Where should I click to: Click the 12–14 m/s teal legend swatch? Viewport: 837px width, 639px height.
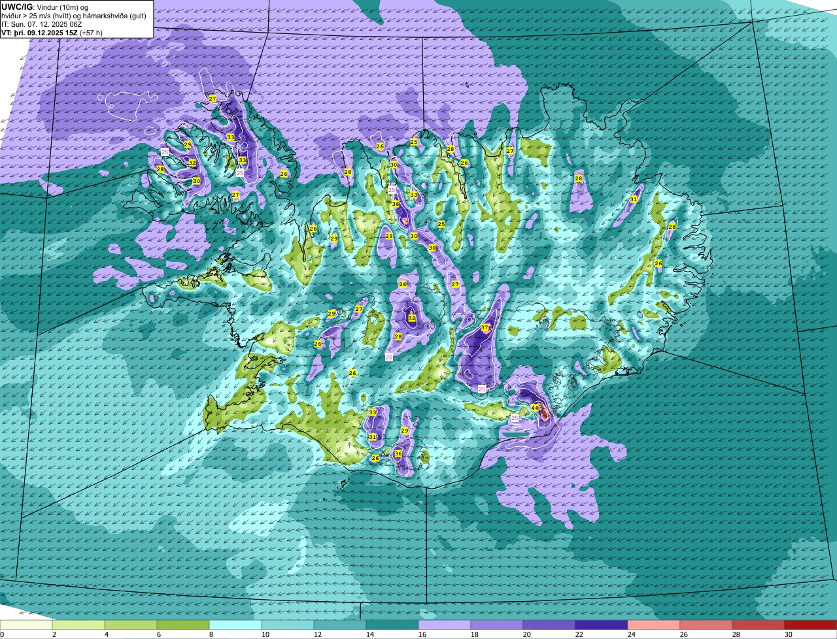340,625
